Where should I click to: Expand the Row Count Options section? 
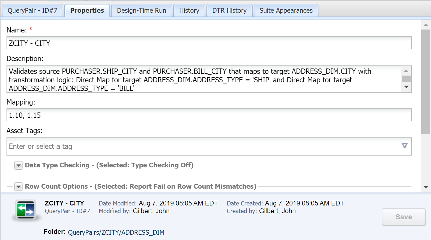click(x=19, y=187)
